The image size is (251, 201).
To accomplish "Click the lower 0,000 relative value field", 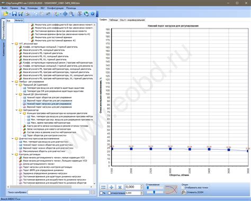I will pos(133,193).
